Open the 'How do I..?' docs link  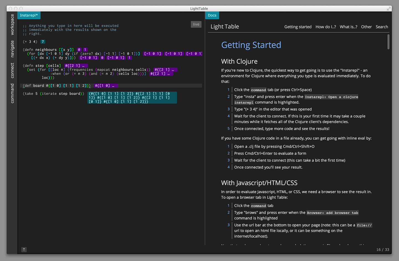coord(326,27)
